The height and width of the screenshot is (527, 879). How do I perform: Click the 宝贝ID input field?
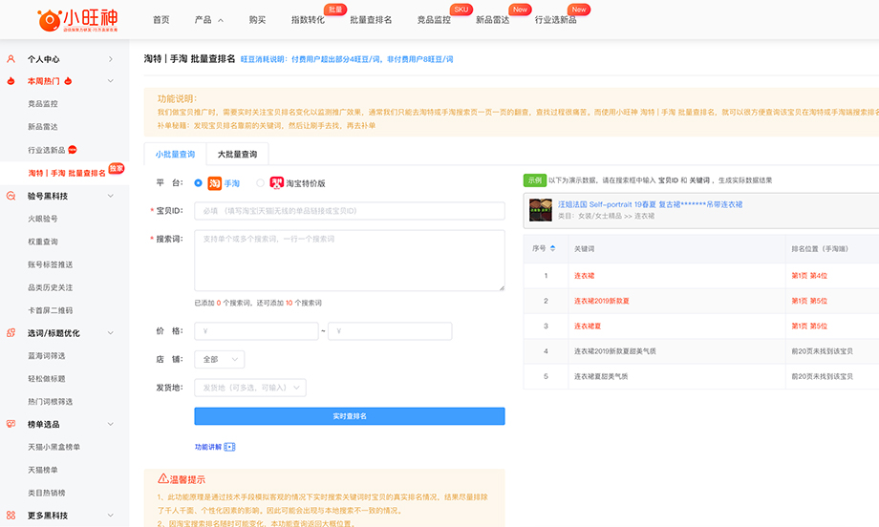(350, 211)
